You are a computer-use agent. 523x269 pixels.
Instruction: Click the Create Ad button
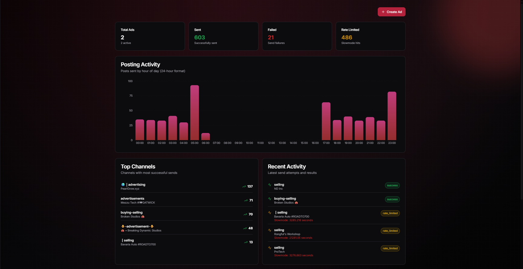(391, 12)
